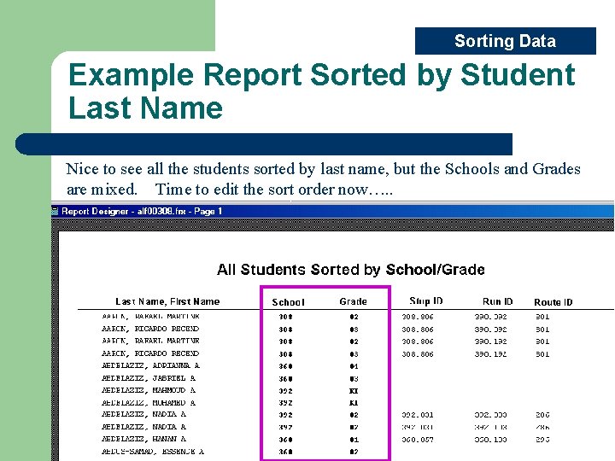Select the "Route ID" column header
This screenshot has height=461, width=615.
[553, 302]
